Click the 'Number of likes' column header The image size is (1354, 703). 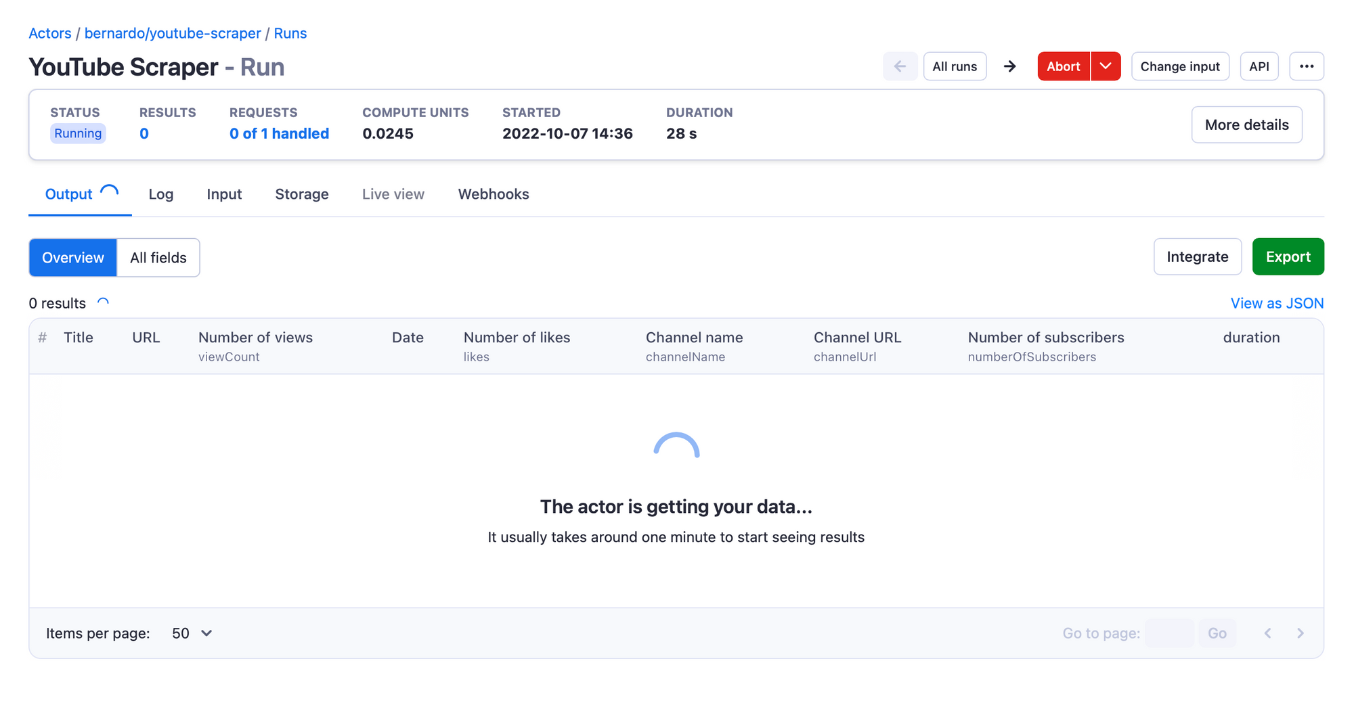click(x=517, y=338)
